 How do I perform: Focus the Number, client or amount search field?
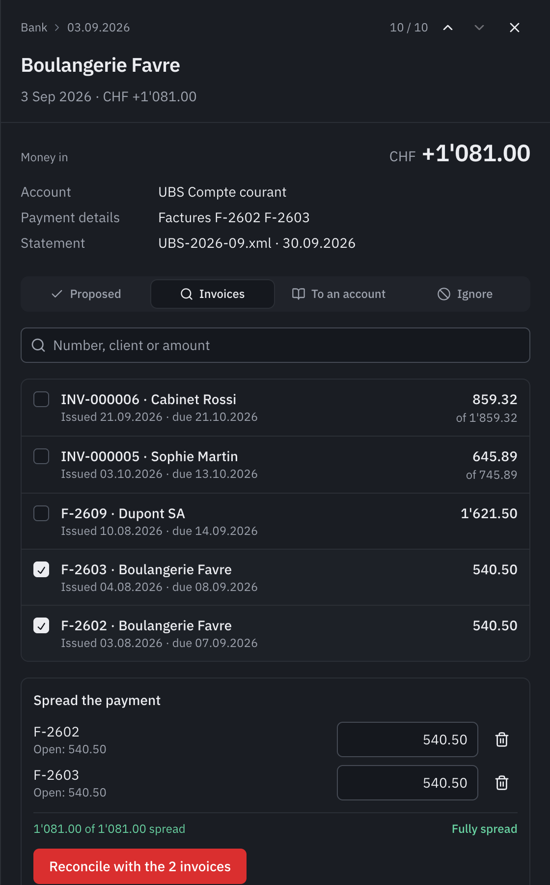coord(275,345)
